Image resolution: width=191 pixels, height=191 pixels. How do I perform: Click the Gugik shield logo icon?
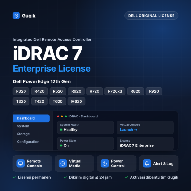[x=16, y=16]
